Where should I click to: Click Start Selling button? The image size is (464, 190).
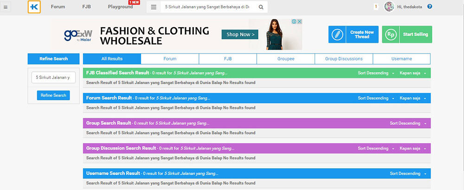click(407, 35)
